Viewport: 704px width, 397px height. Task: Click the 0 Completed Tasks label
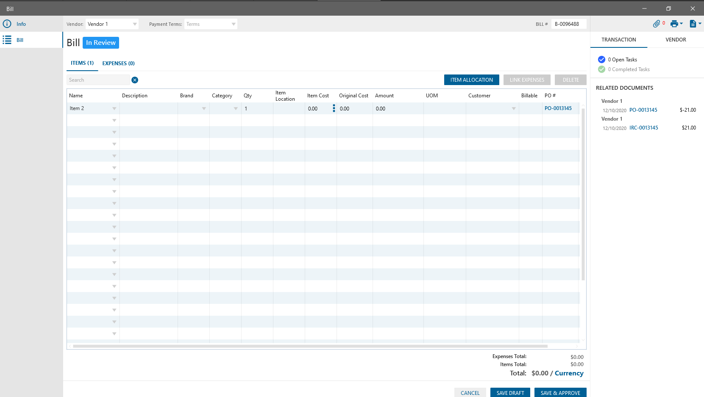point(629,69)
